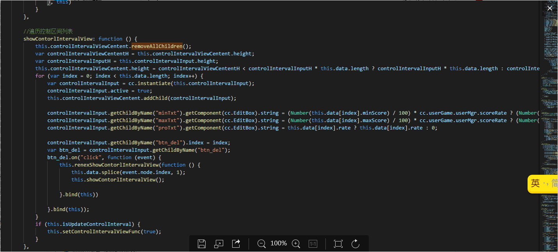This screenshot has height=252, width=558.
Task: Click this.setControlIntervalViewFunc(true) line
Action: coord(104,231)
